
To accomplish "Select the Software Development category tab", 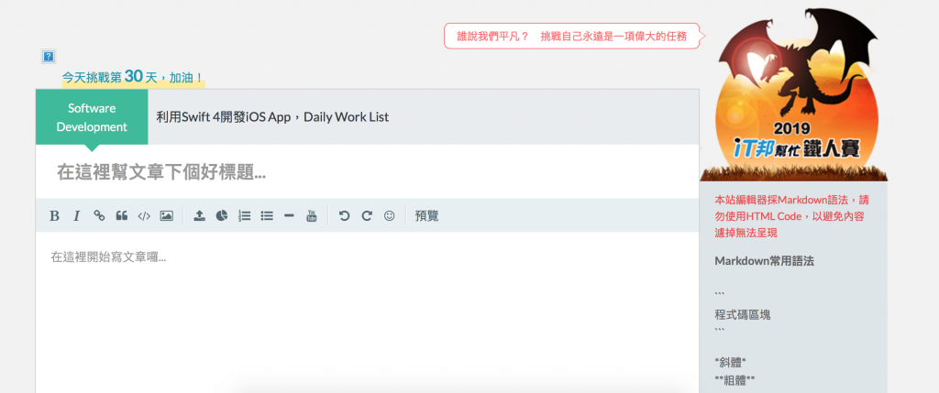I will click(x=92, y=117).
